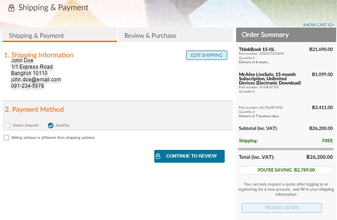The height and width of the screenshot is (220, 337).
Task: Click the REQUEST QUOTE button
Action: [x=281, y=208]
